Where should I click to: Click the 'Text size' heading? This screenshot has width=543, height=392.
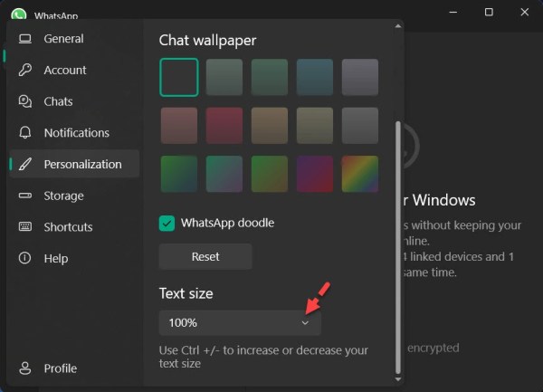186,293
